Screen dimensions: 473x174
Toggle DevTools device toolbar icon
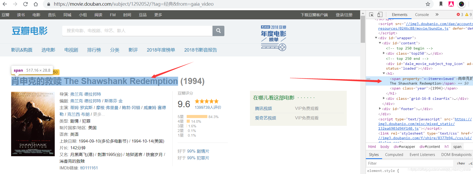coord(380,15)
